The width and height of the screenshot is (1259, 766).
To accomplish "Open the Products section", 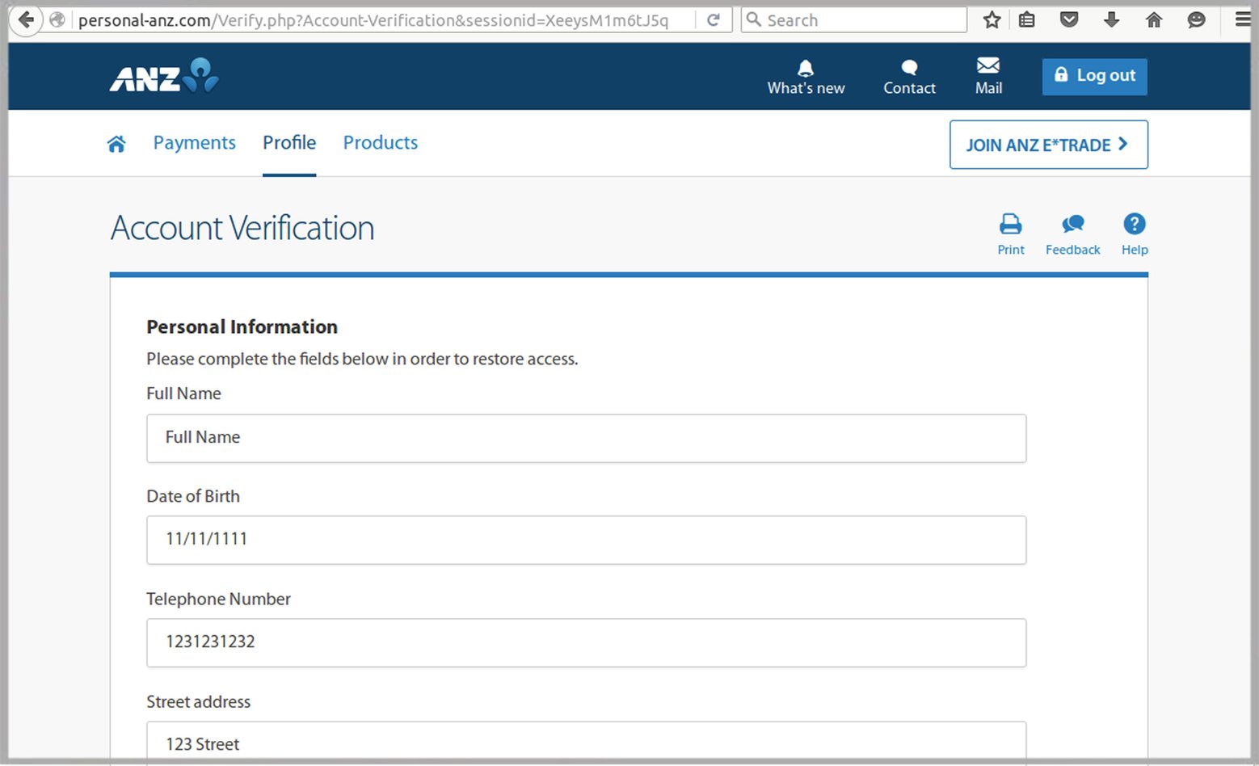I will pos(380,142).
